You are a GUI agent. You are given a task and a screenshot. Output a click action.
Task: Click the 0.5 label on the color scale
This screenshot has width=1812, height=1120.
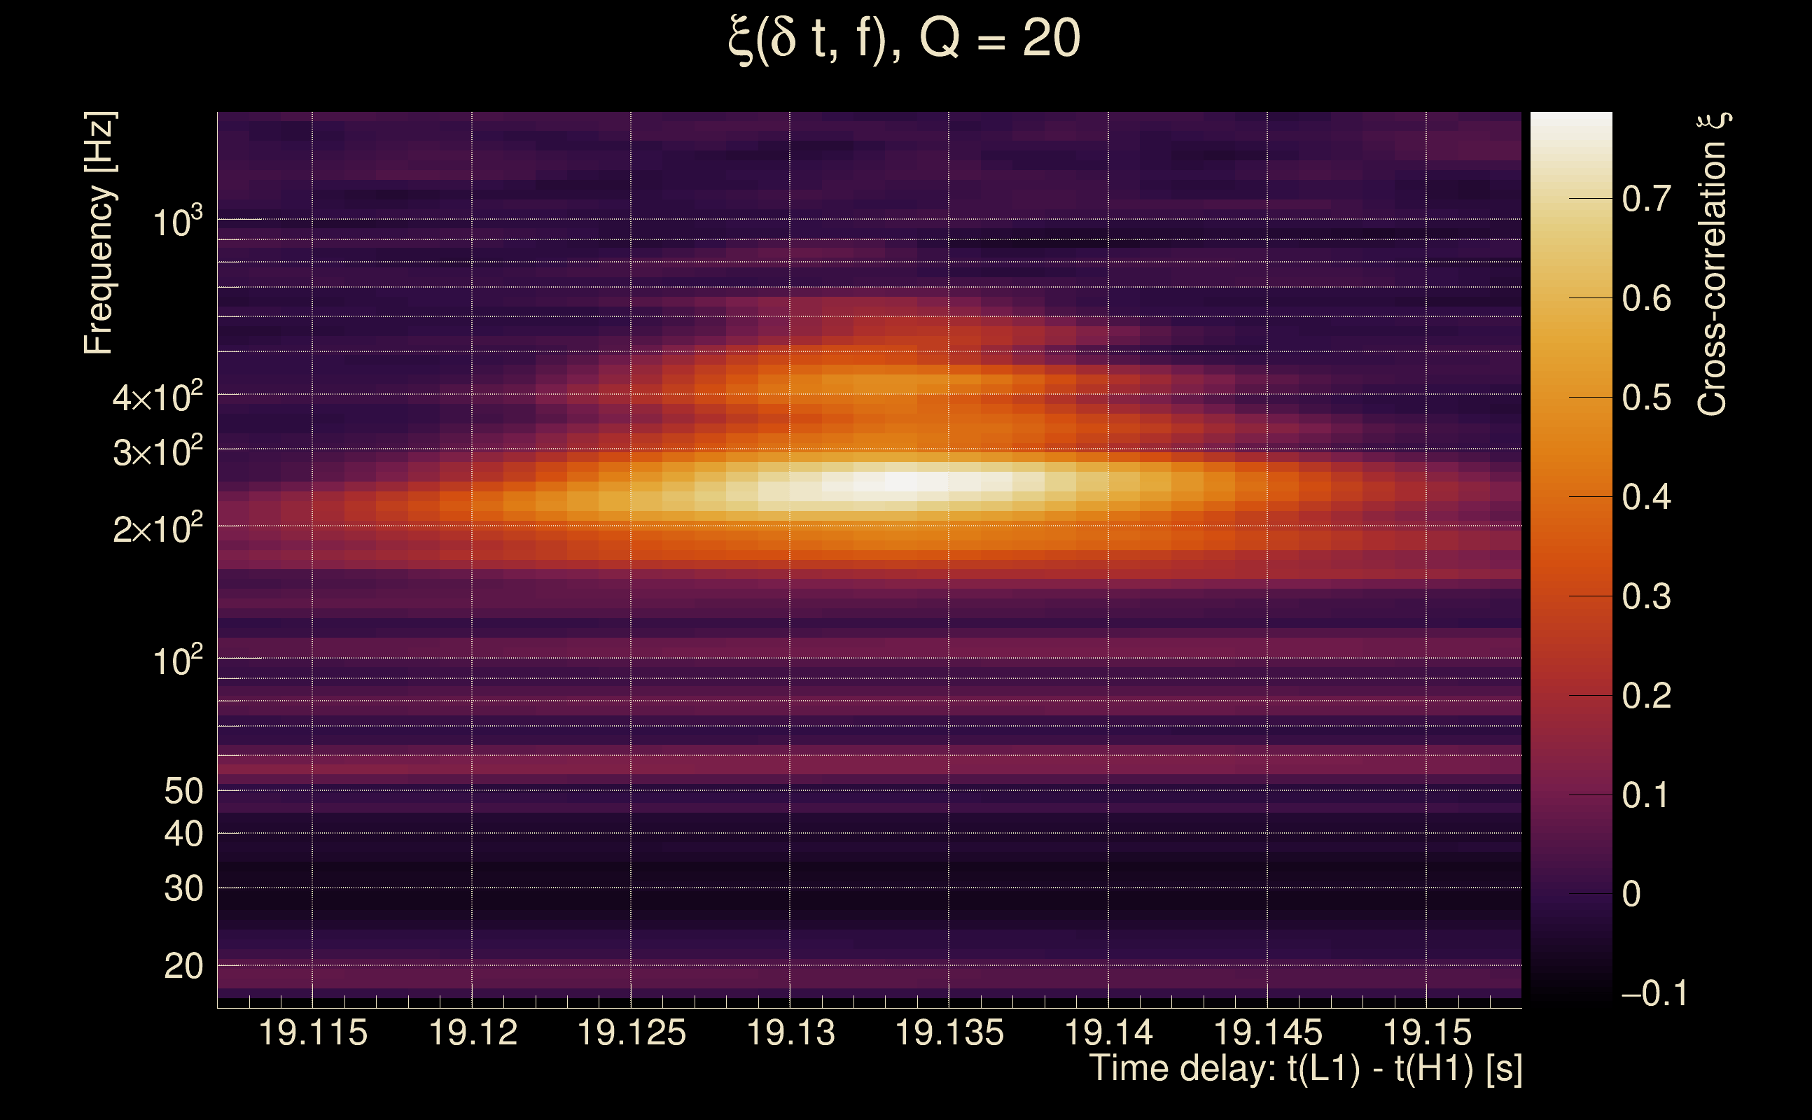pos(1646,398)
